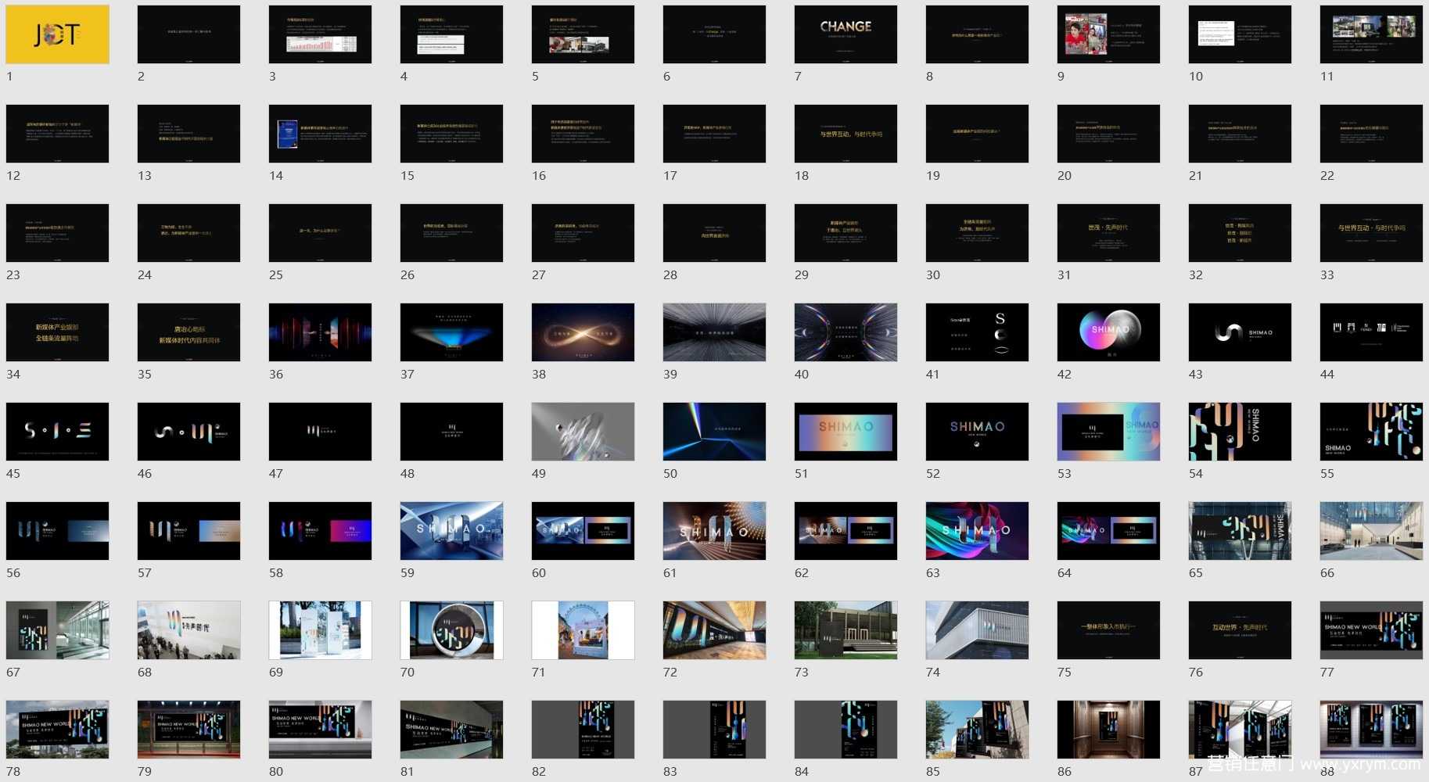The image size is (1429, 782).
Task: Select slide 85 with outdoor building banner
Action: point(977,730)
